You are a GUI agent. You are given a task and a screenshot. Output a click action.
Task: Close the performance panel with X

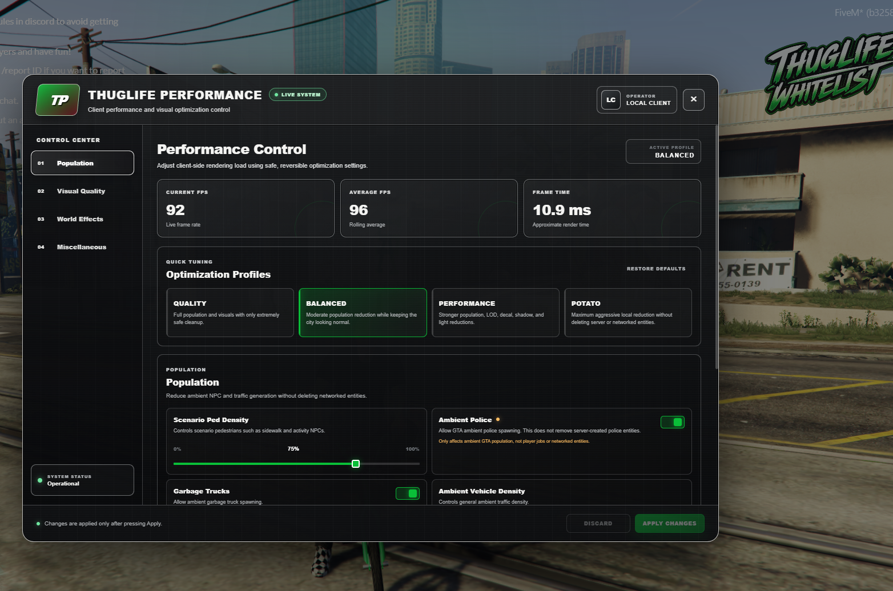(x=694, y=99)
